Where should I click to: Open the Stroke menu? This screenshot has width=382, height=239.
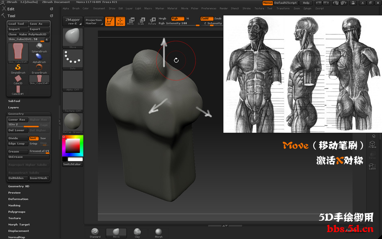pyautogui.click(x=247, y=8)
